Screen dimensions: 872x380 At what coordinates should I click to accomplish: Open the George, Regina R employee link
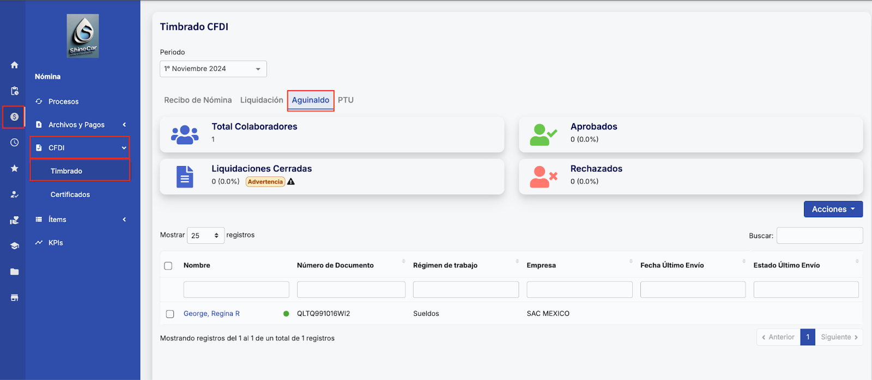tap(211, 314)
